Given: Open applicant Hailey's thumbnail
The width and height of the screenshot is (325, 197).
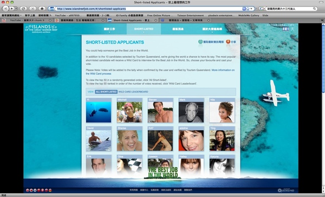Looking at the screenshot, I should 191,167.
